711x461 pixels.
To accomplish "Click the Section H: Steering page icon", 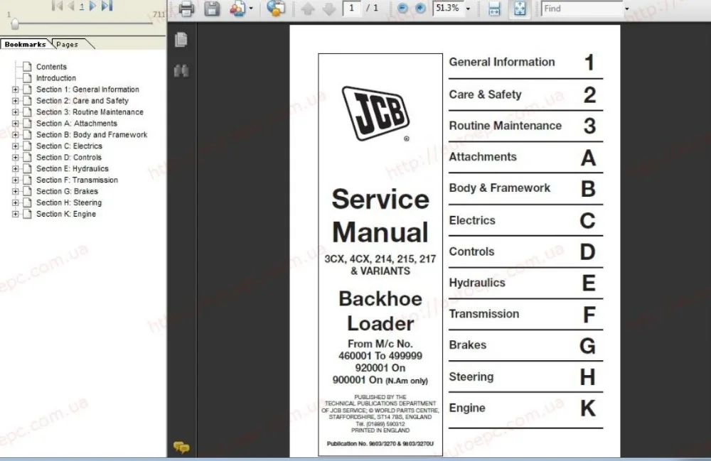I will click(x=27, y=202).
